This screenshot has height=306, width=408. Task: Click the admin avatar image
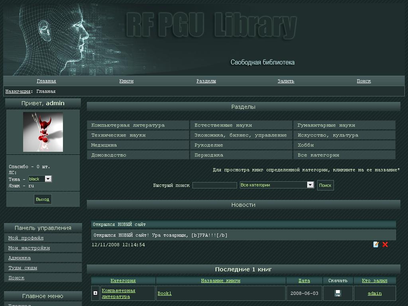(x=43, y=132)
